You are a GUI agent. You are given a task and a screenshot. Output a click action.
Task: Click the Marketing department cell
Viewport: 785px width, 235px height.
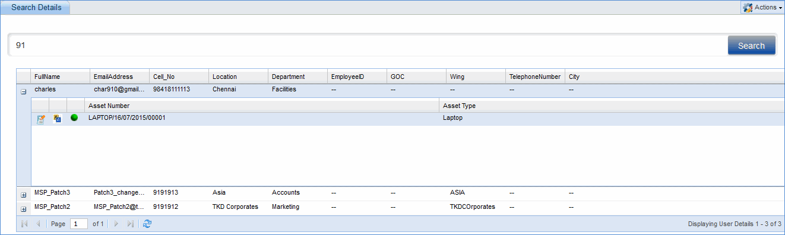(x=286, y=207)
